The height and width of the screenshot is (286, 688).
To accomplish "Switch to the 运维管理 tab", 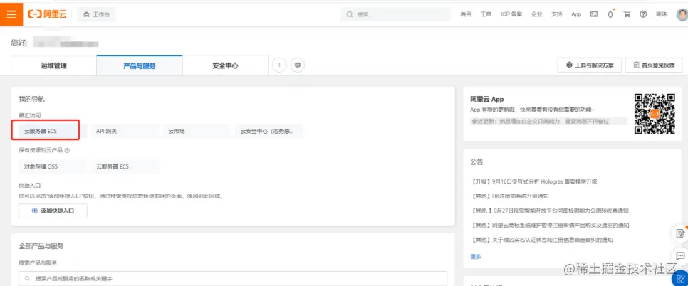I will [54, 65].
